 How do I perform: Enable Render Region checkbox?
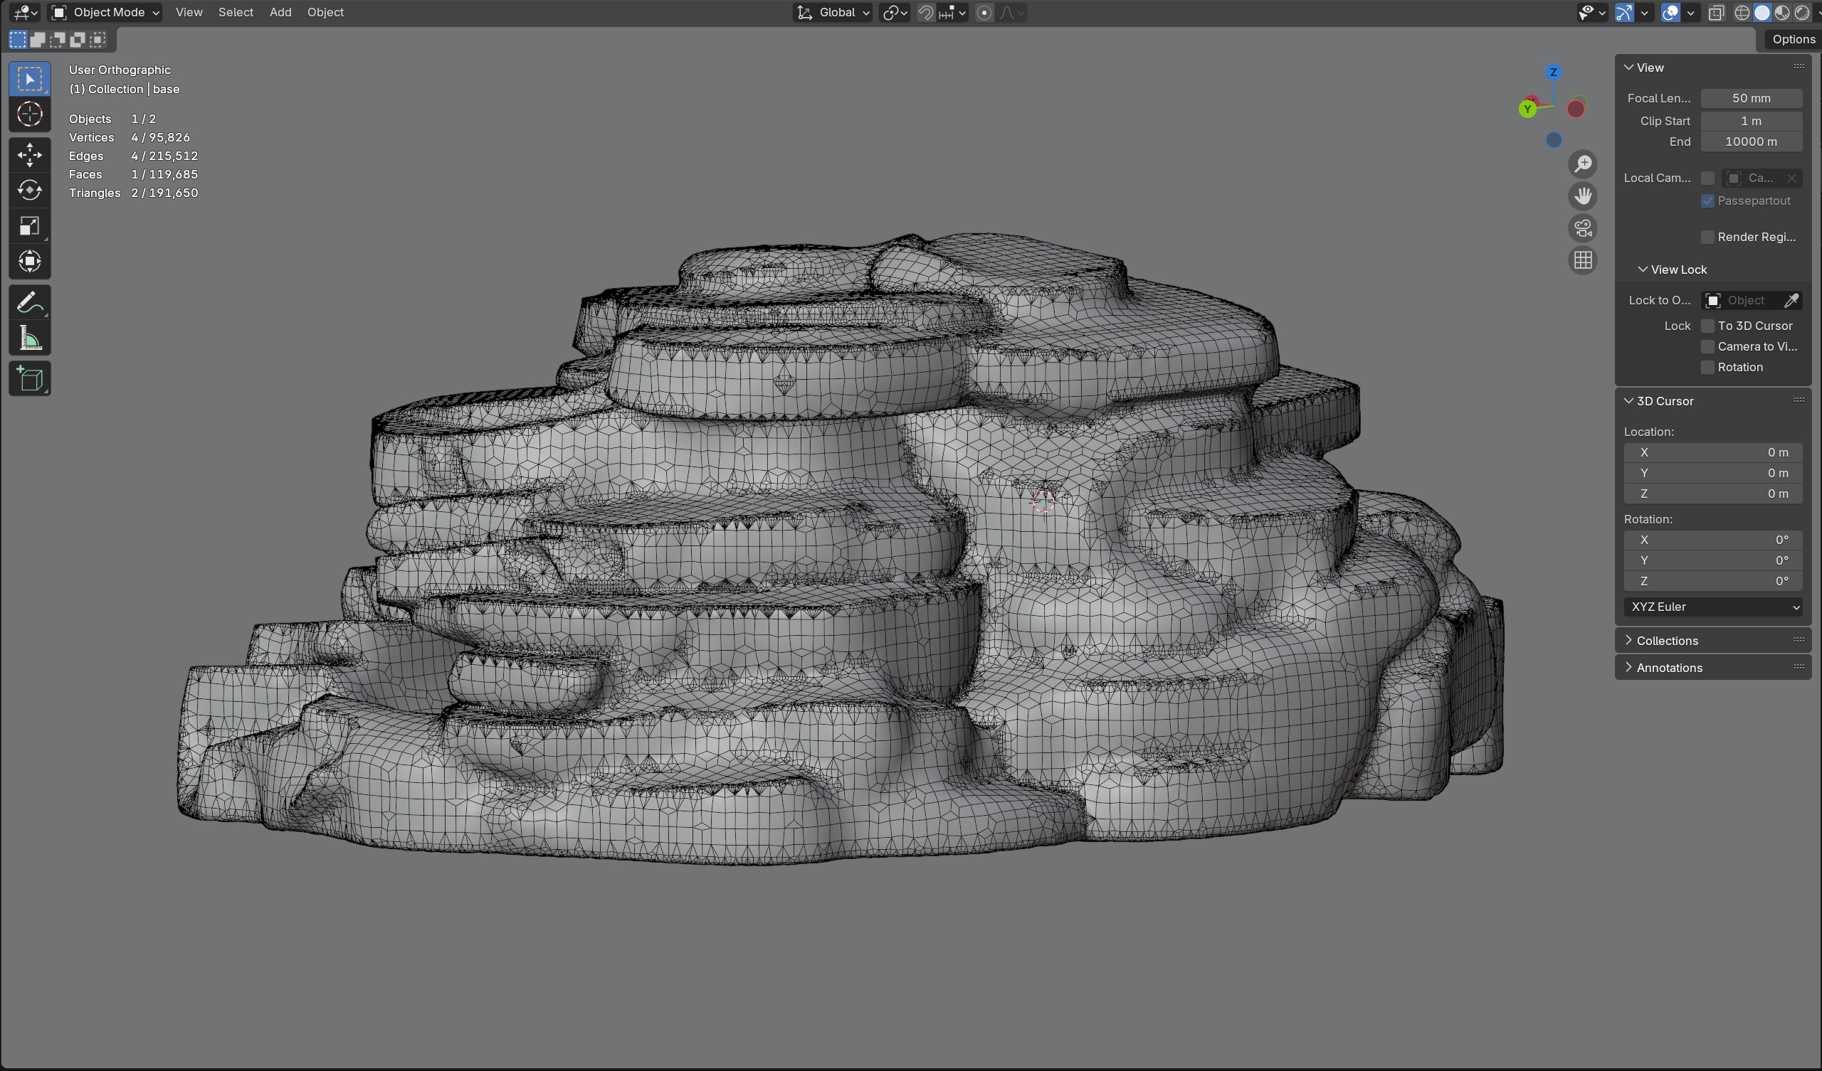click(1707, 237)
